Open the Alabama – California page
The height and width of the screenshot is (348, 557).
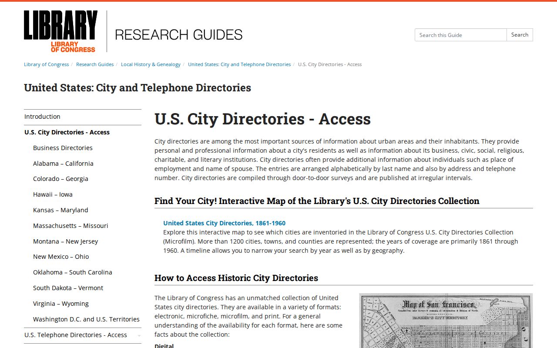(x=63, y=164)
